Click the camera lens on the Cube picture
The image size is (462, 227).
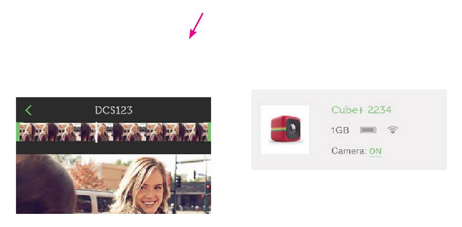coord(292,127)
